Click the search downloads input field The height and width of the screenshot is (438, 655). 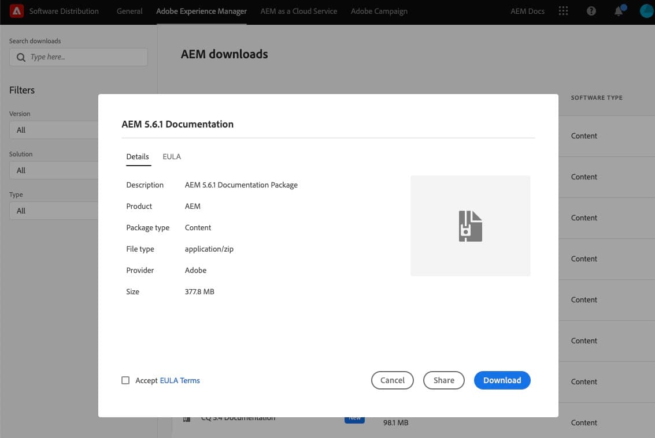pyautogui.click(x=81, y=57)
